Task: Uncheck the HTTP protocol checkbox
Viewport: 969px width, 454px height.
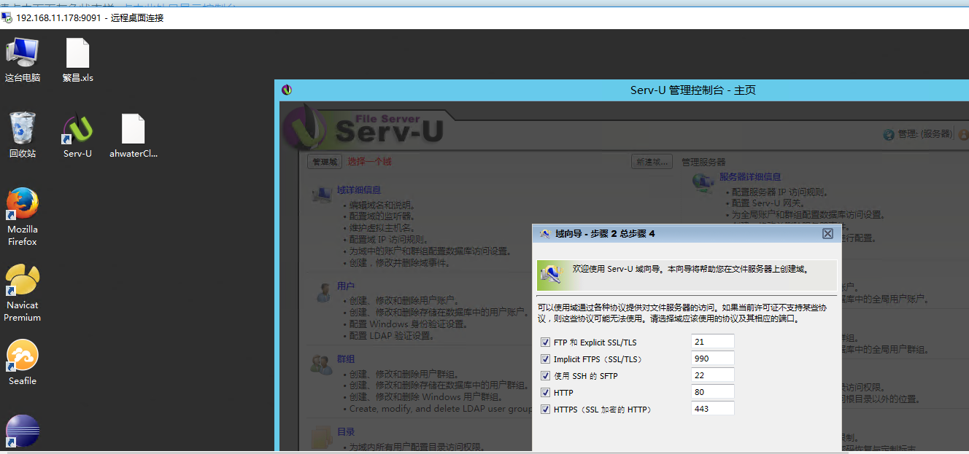Action: (545, 393)
